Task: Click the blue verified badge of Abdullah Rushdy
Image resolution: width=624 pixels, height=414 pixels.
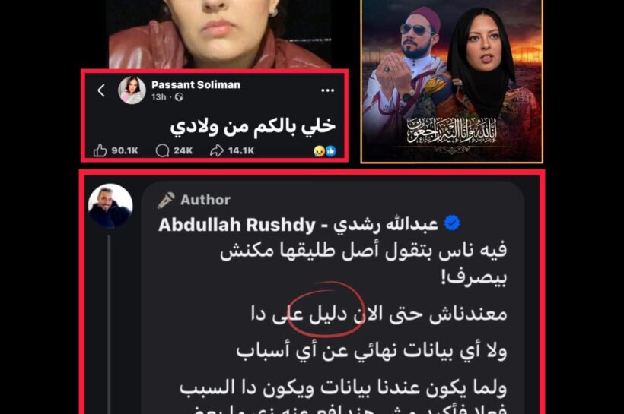Action: 452,223
